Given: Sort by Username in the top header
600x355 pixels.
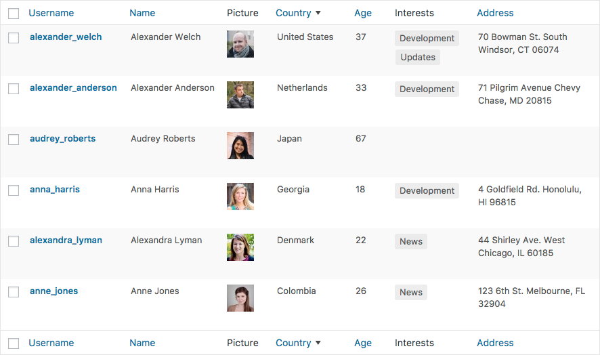Looking at the screenshot, I should 51,13.
